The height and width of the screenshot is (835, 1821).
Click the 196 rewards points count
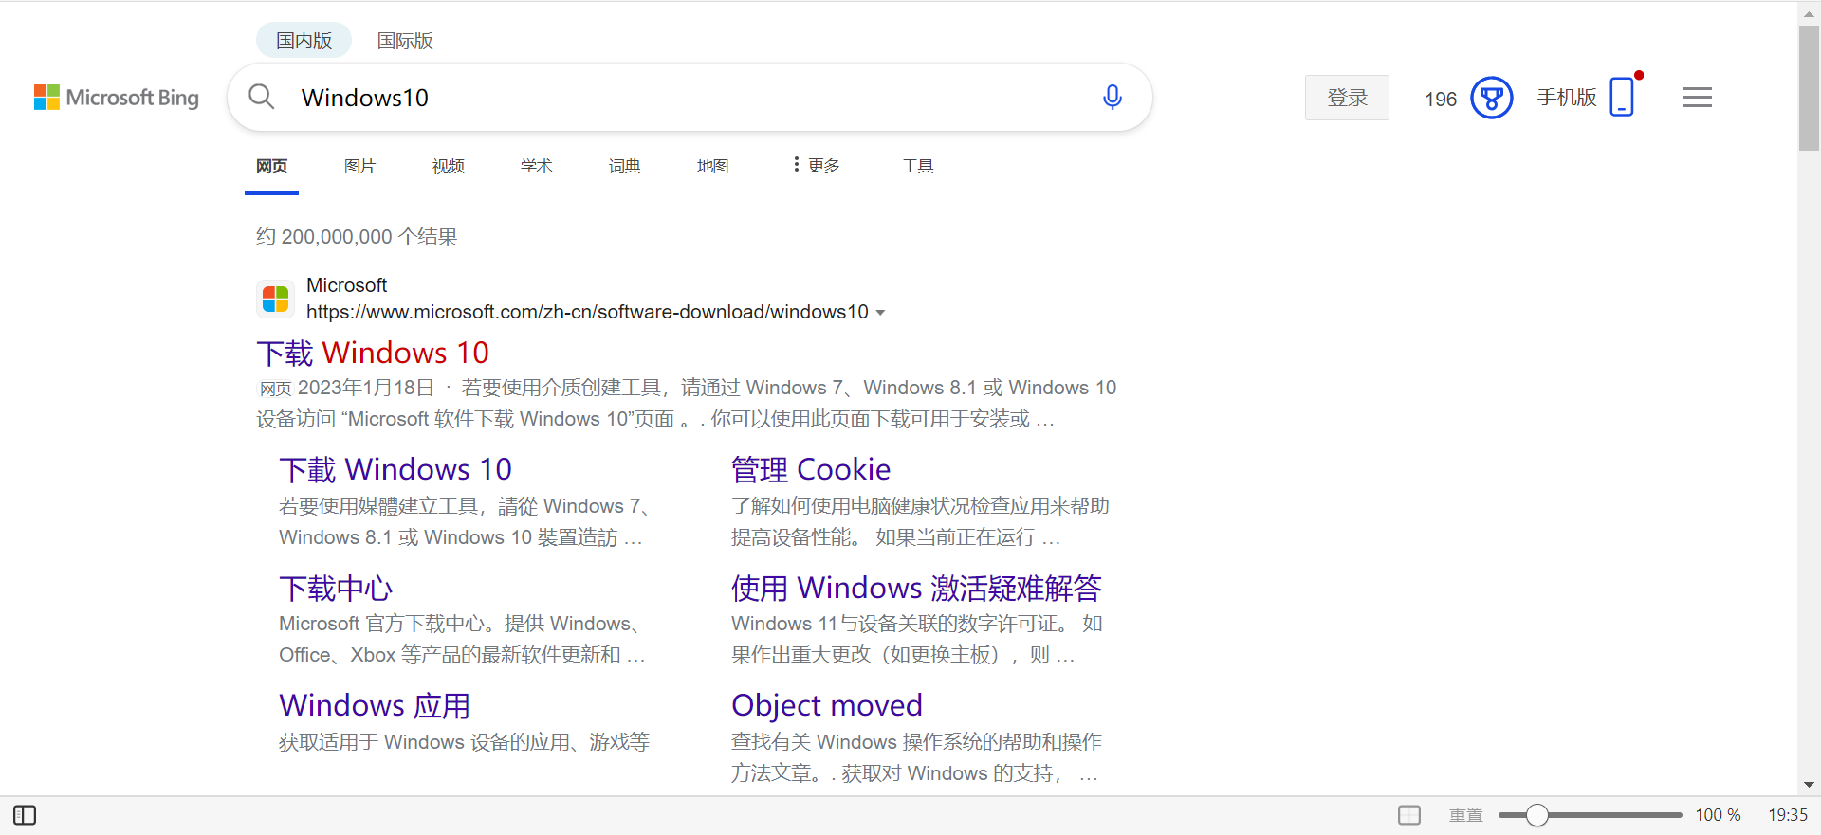point(1440,99)
